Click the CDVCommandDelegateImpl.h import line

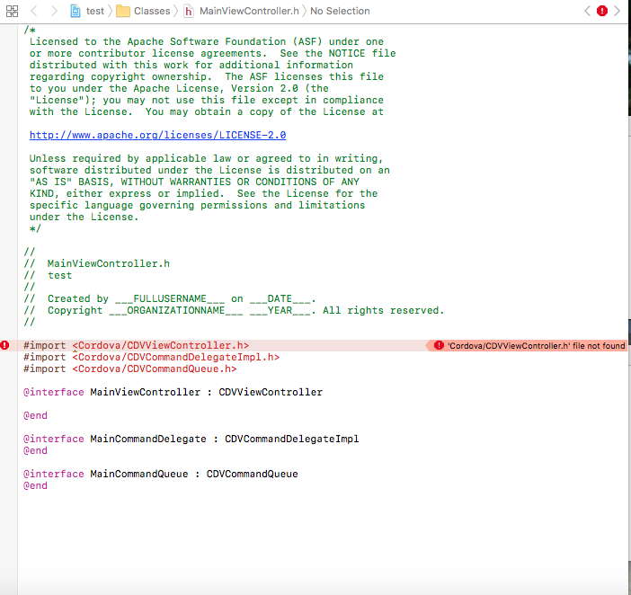(x=151, y=357)
